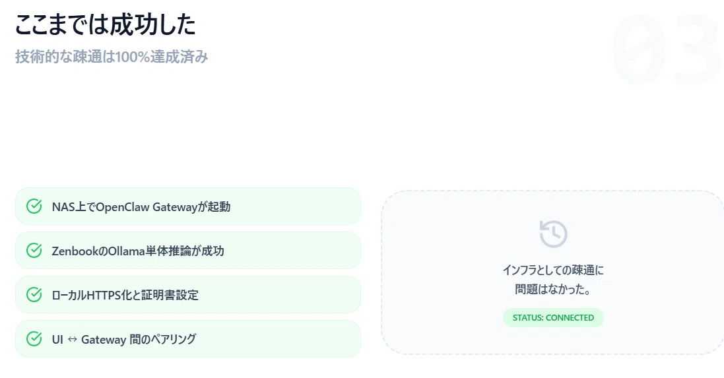Click the checkmark icon beside UI Gateway pairing
This screenshot has height=378, width=724.
tap(34, 339)
